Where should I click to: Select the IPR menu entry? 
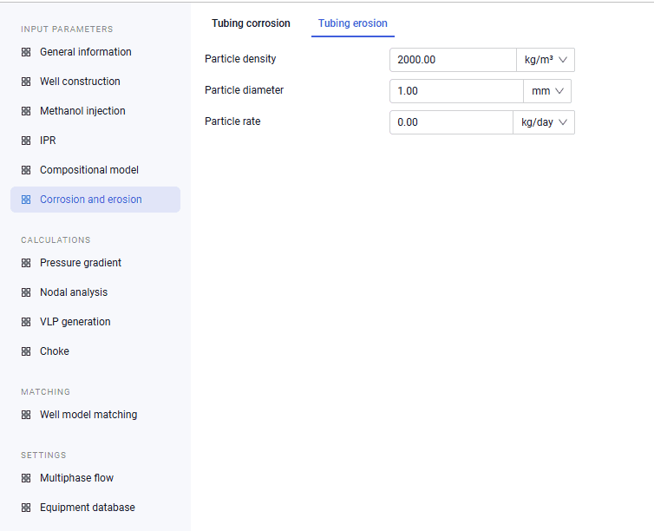click(x=95, y=141)
